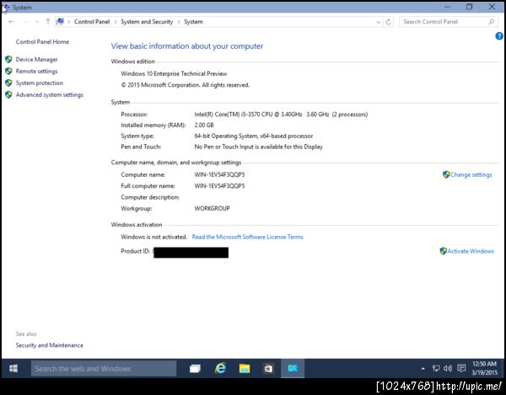
Task: Click the computer icon in address bar
Action: point(60,22)
